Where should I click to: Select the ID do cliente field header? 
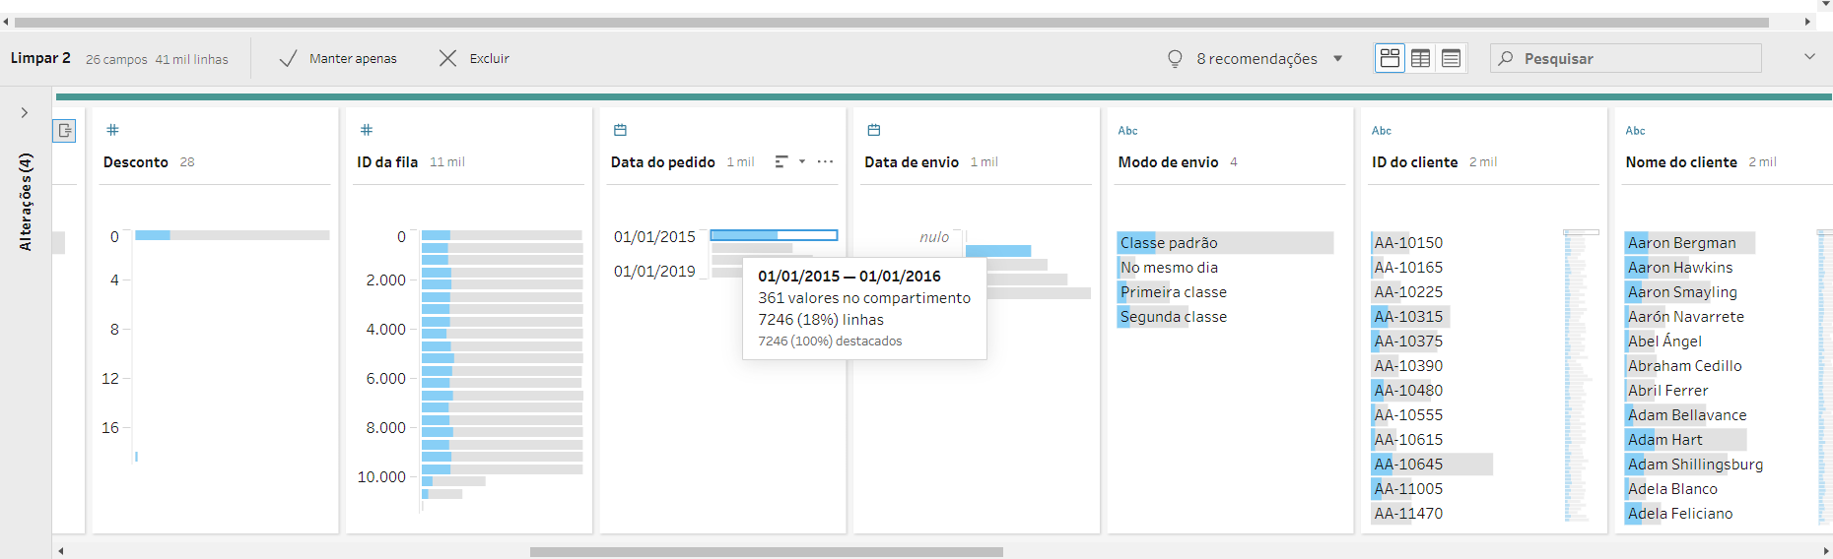1414,162
